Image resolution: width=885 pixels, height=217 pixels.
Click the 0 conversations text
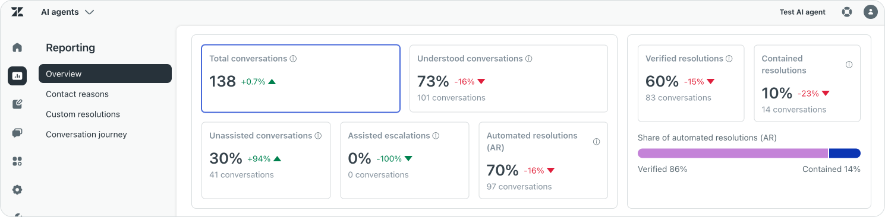point(378,175)
